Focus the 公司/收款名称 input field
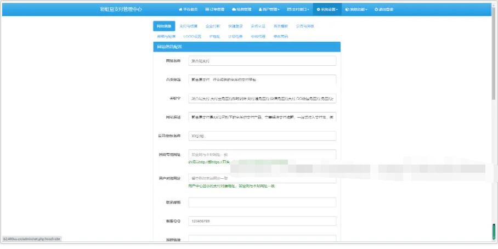This screenshot has width=498, height=249. pyautogui.click(x=262, y=136)
